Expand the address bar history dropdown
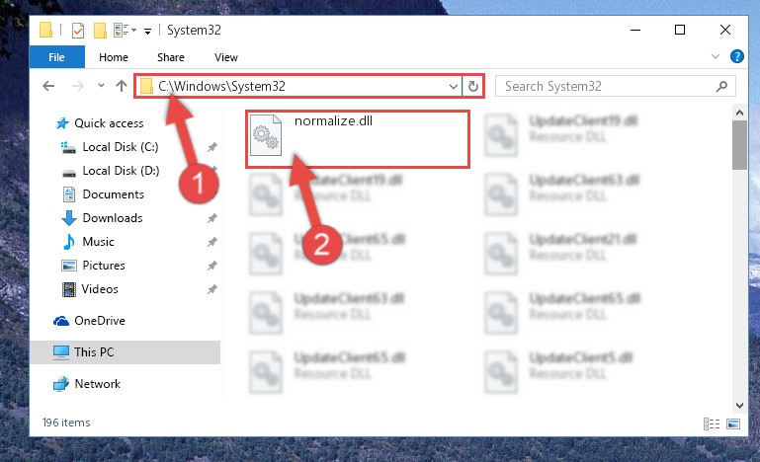The image size is (760, 462). point(454,87)
